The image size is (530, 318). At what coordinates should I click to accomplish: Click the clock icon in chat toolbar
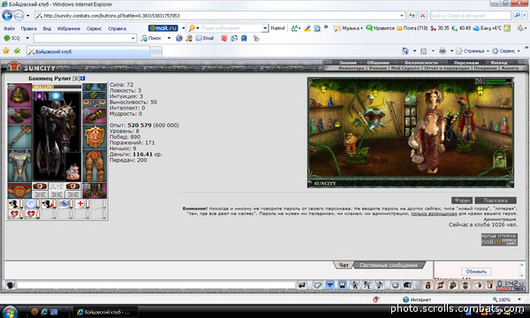click(395, 285)
